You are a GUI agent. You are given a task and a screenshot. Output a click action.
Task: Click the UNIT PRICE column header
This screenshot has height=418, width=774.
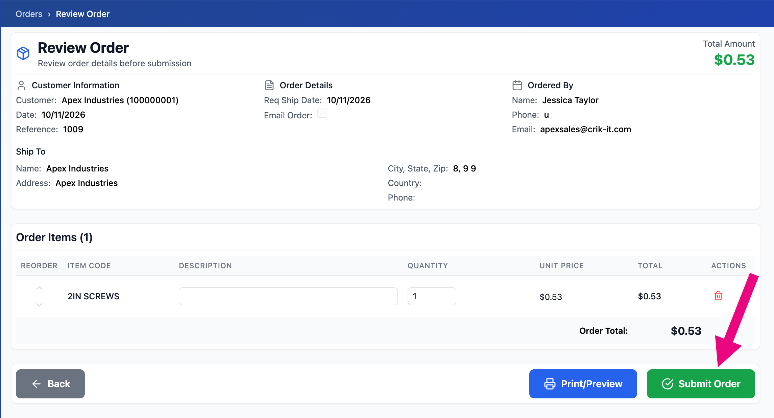coord(561,266)
